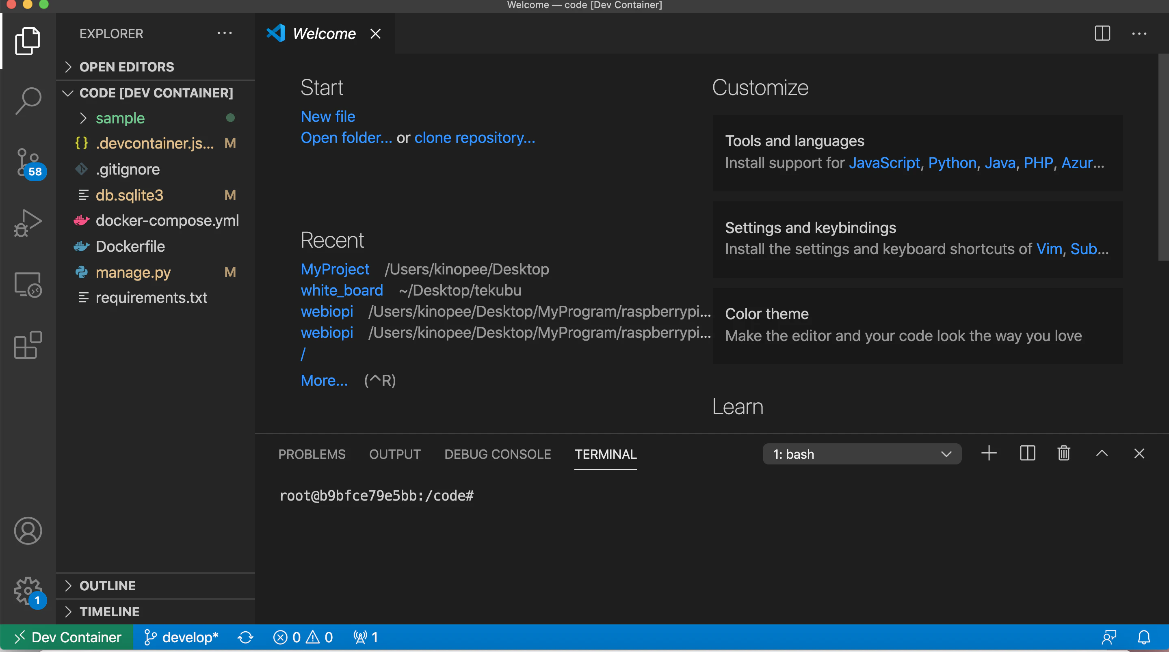
Task: Collapse the CODE [DEV CONTAINER] section
Action: point(155,93)
